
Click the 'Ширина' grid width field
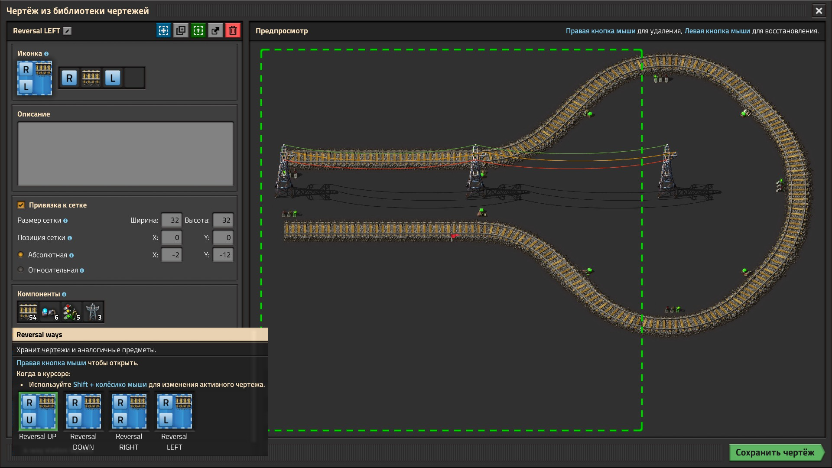coord(172,220)
